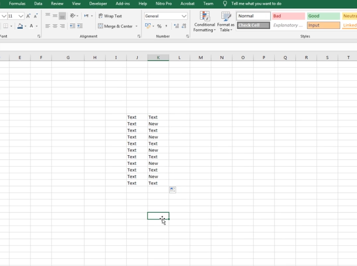Click the Font Color A icon
This screenshot has height=266, width=357.
click(x=31, y=26)
